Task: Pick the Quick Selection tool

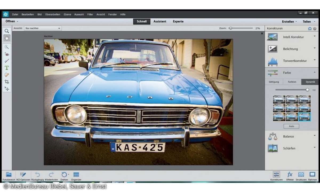Action: [7, 47]
